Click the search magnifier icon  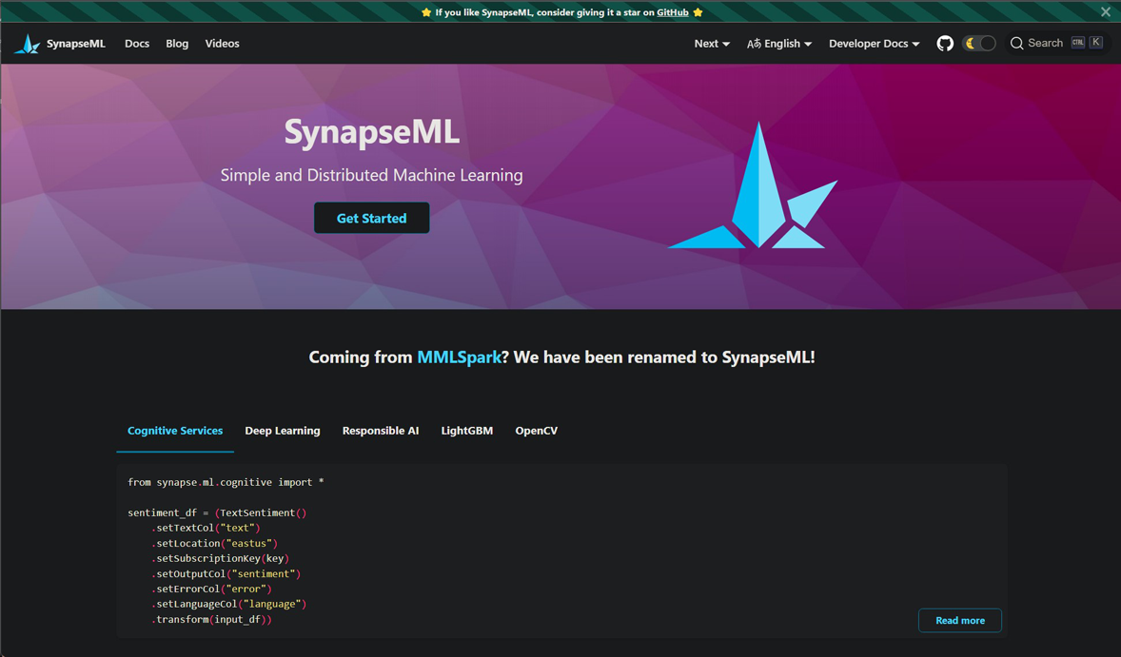coord(1016,44)
